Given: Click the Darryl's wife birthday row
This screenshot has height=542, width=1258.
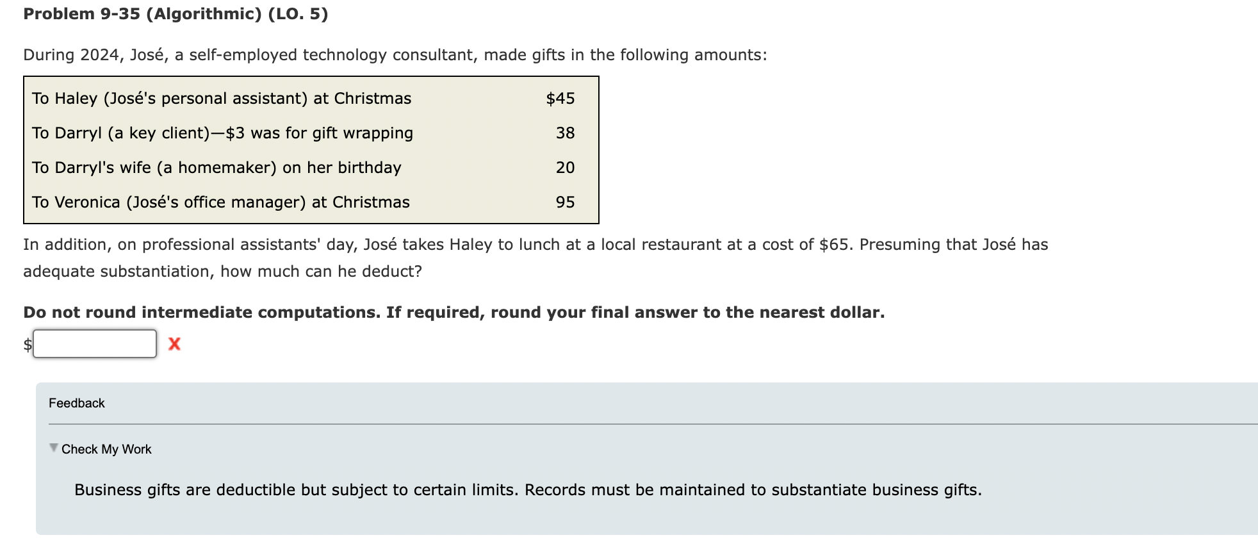Looking at the screenshot, I should pyautogui.click(x=217, y=167).
